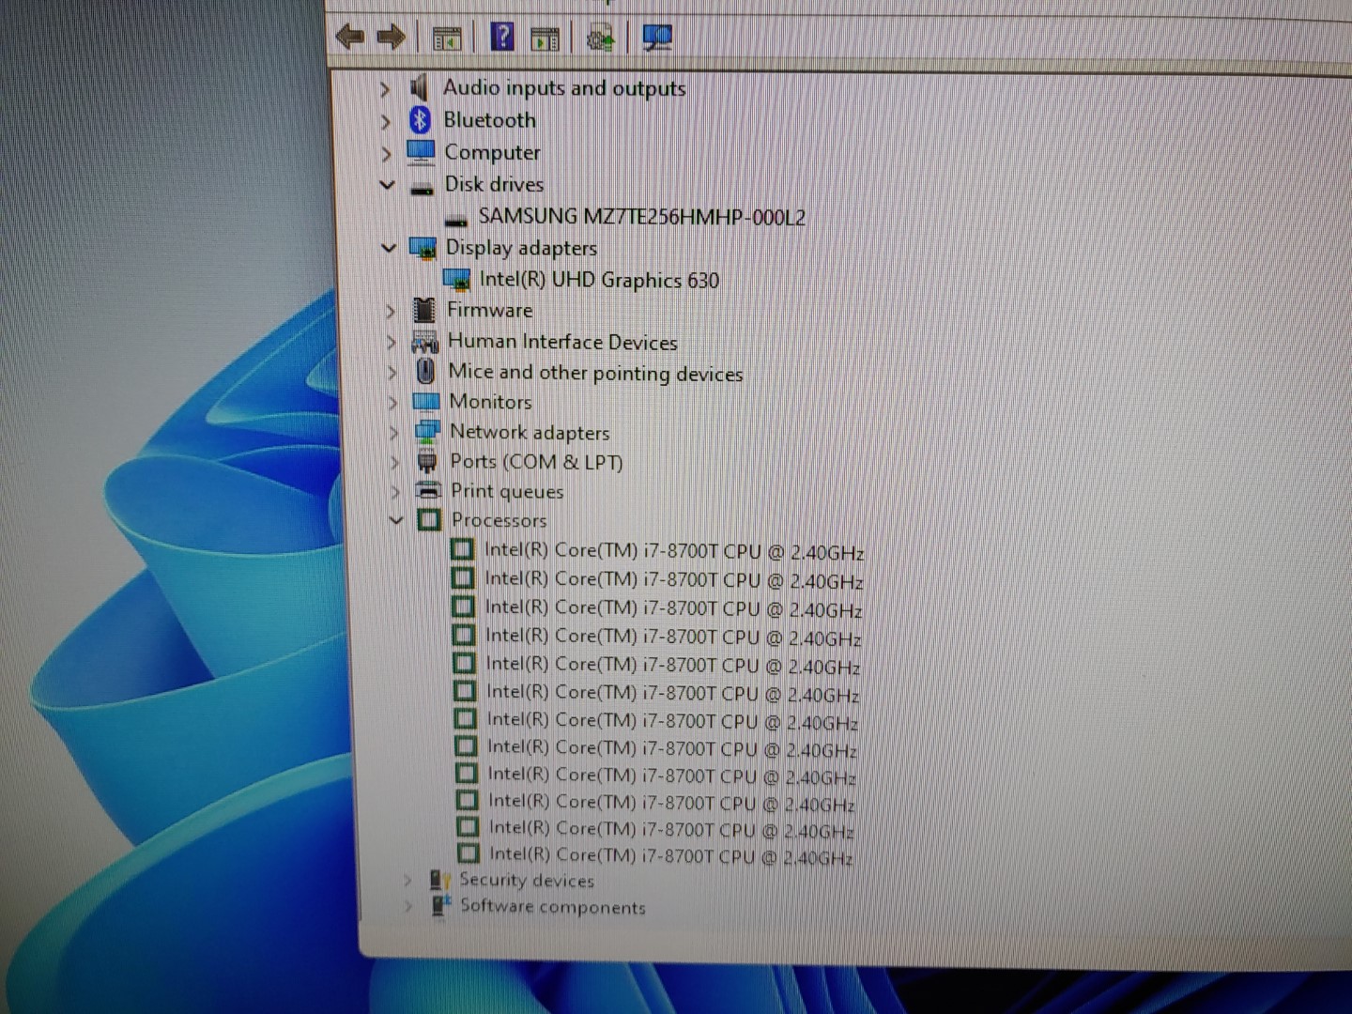
Task: Click the Human Interface Devices icon
Action: [x=424, y=341]
